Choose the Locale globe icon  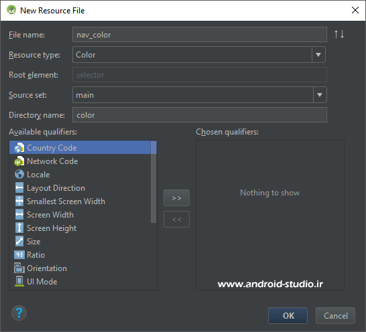point(19,175)
